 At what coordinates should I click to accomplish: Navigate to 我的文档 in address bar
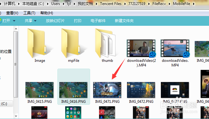[85, 4]
